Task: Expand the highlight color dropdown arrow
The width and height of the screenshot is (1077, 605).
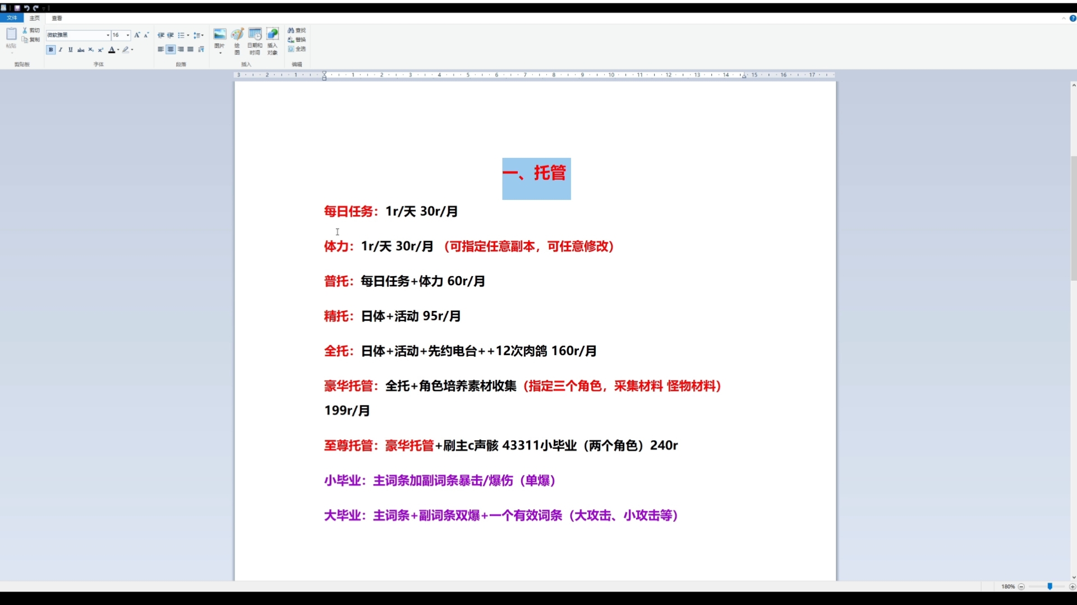Action: [132, 49]
